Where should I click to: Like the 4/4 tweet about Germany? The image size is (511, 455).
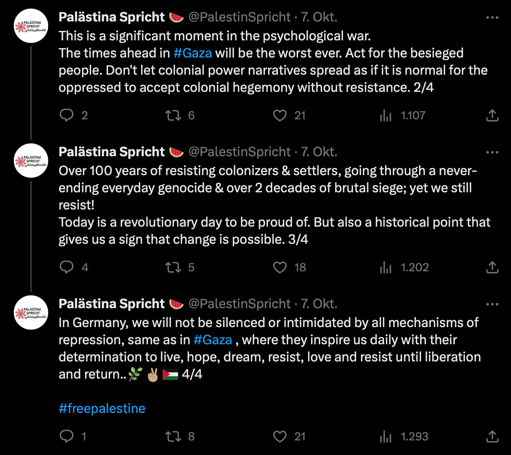pos(280,436)
